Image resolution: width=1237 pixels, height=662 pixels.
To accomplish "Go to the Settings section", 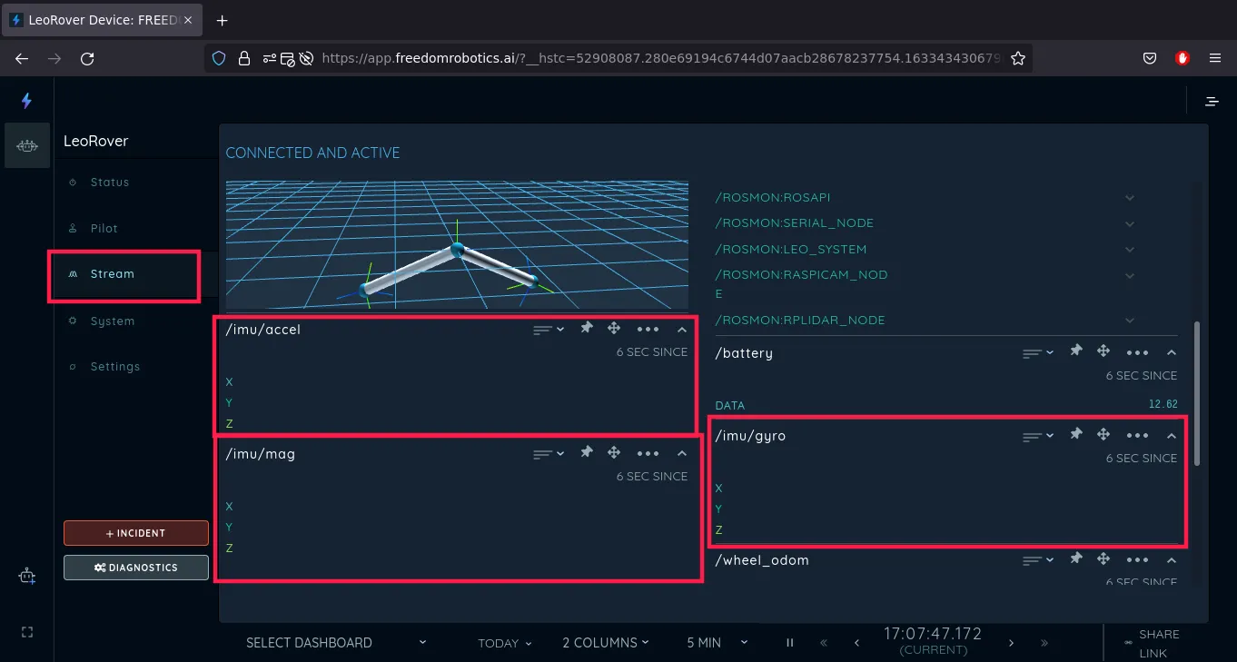I will (x=114, y=367).
